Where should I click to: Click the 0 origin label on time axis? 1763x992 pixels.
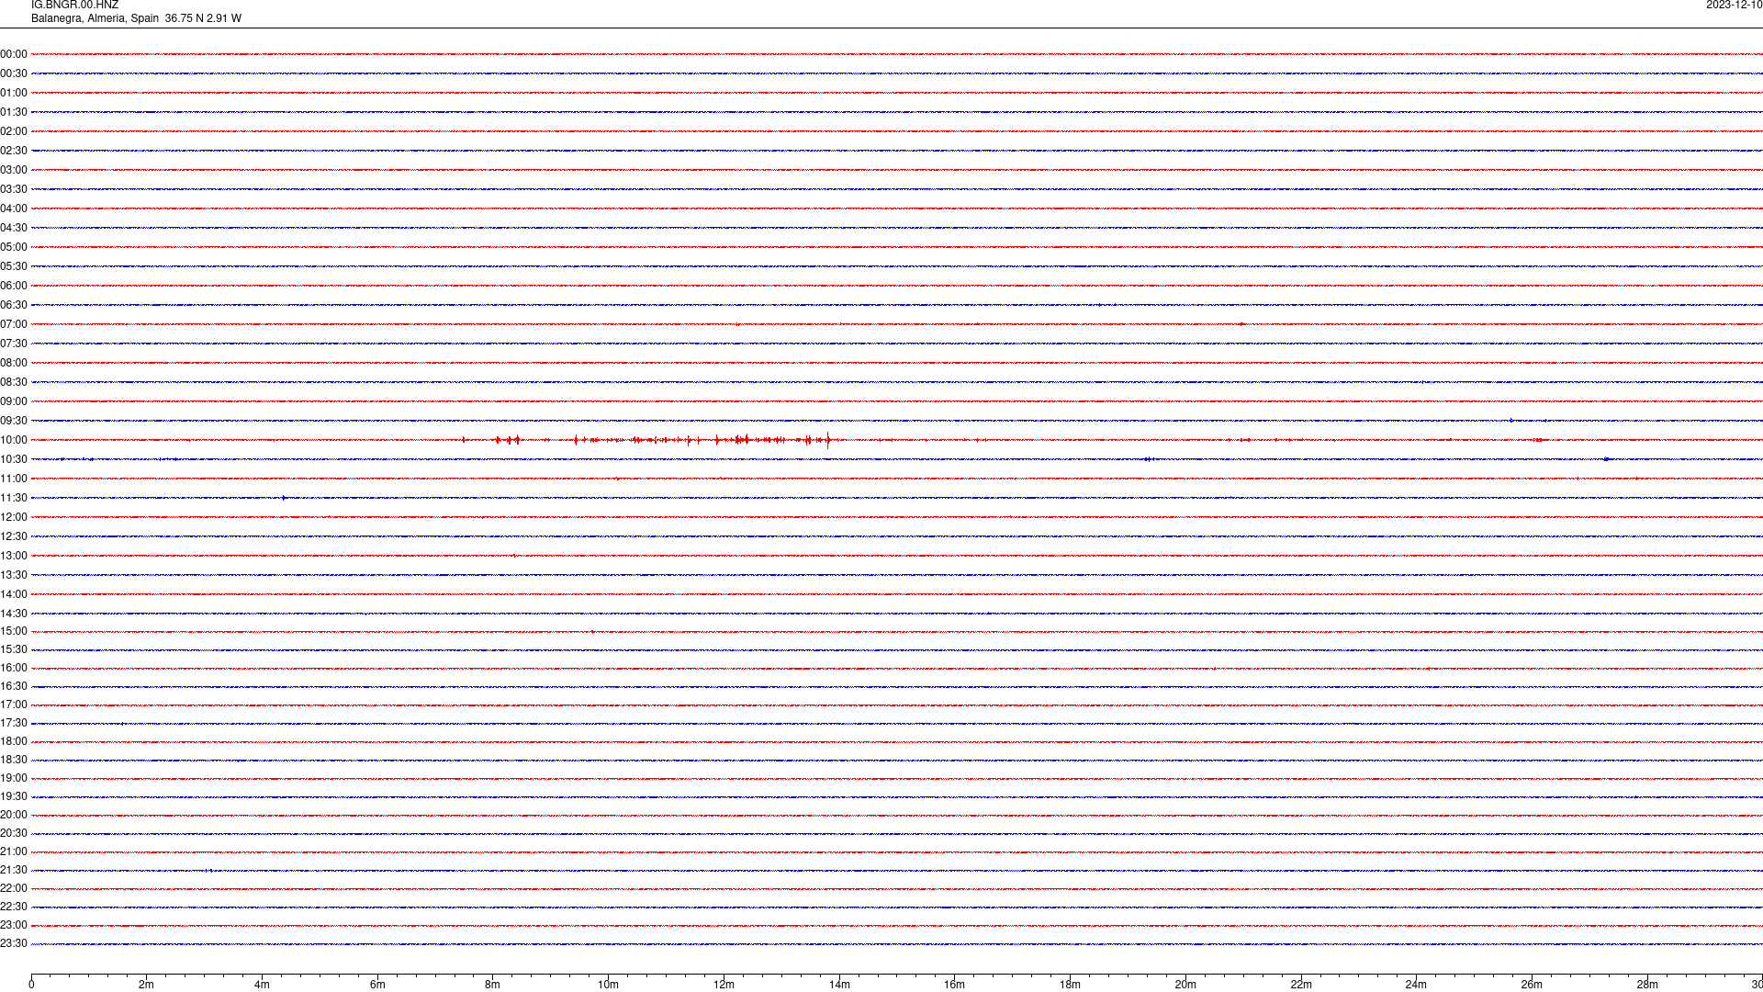31,985
